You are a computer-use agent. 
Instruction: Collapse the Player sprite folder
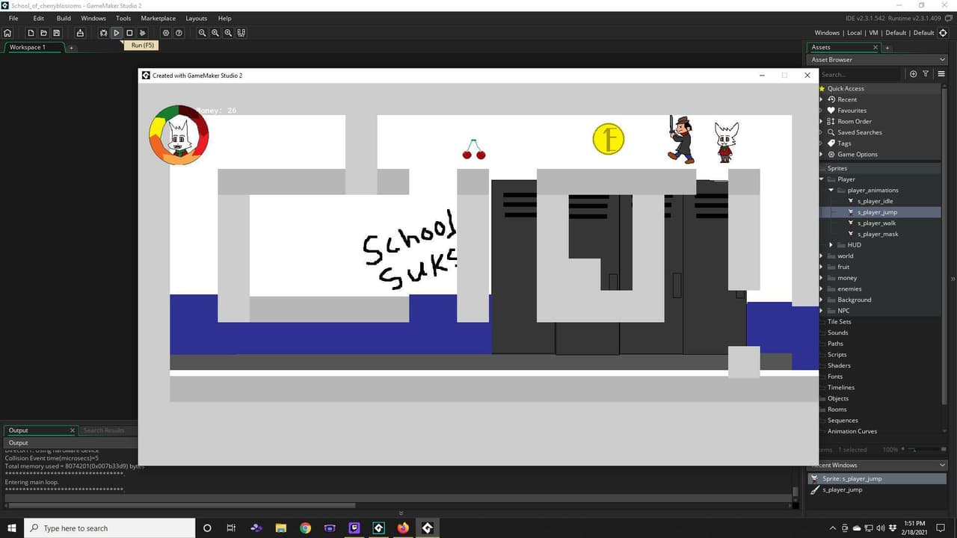822,179
